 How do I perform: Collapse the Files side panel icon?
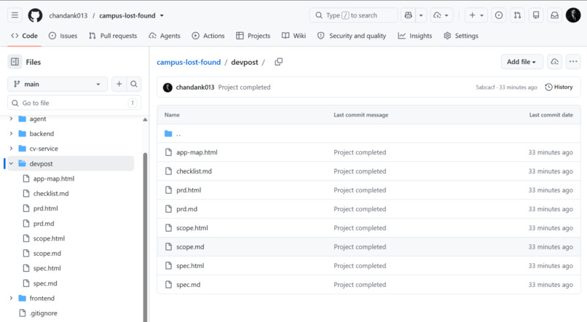coord(15,62)
